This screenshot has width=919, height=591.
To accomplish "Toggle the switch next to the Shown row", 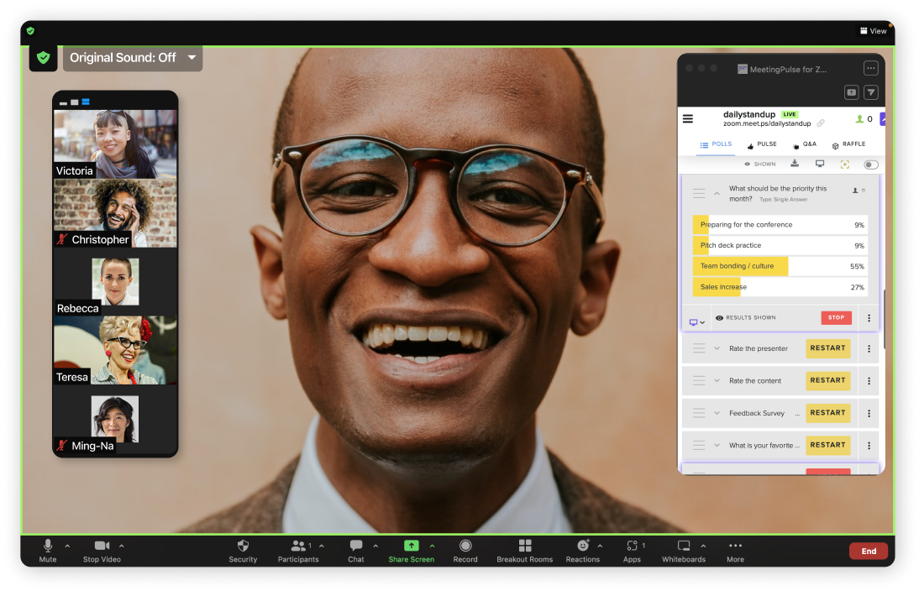I will point(870,165).
